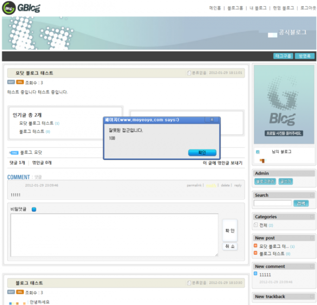The height and width of the screenshot is (305, 317).
Task: Open 메인홈 in top navigation
Action: click(x=215, y=8)
